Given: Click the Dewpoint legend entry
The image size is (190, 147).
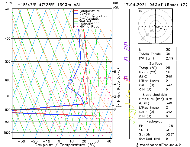Looking at the screenshot, I should tap(84, 14).
